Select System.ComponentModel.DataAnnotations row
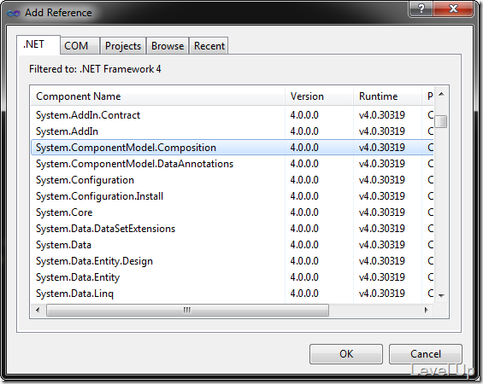 tap(233, 164)
